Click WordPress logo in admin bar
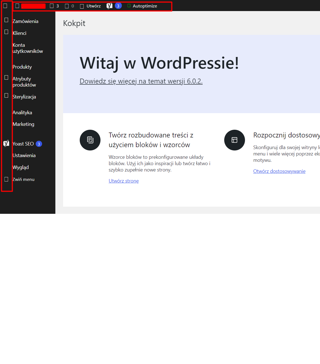The width and height of the screenshot is (320, 364). coord(5,6)
